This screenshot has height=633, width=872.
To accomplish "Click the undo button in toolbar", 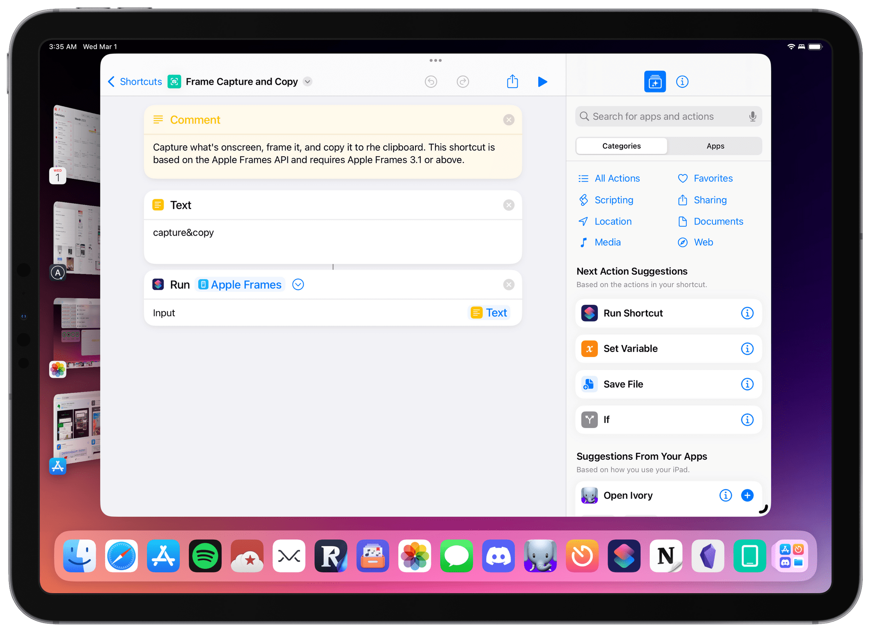I will (x=430, y=81).
